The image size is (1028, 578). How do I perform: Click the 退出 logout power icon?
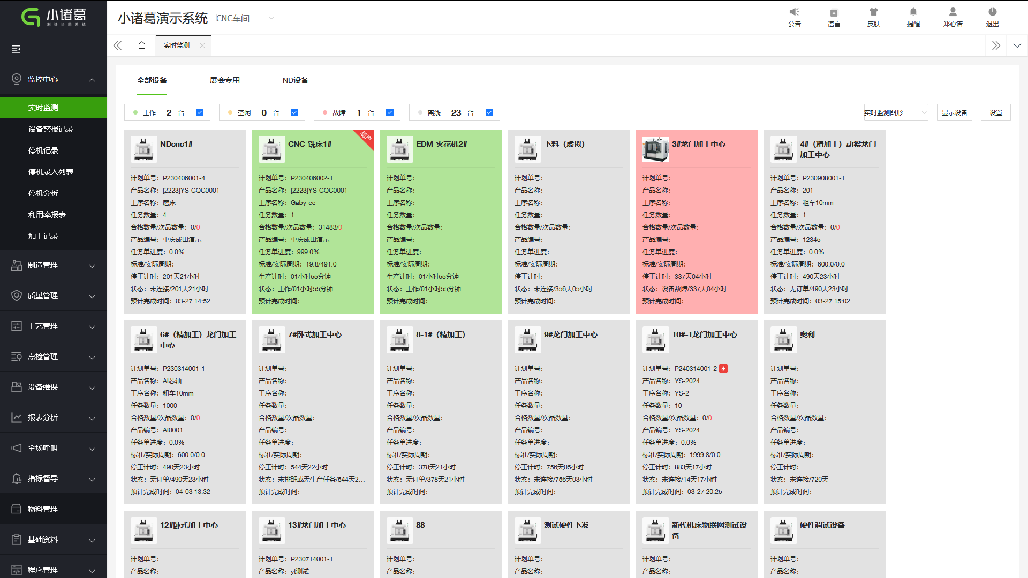click(x=992, y=12)
